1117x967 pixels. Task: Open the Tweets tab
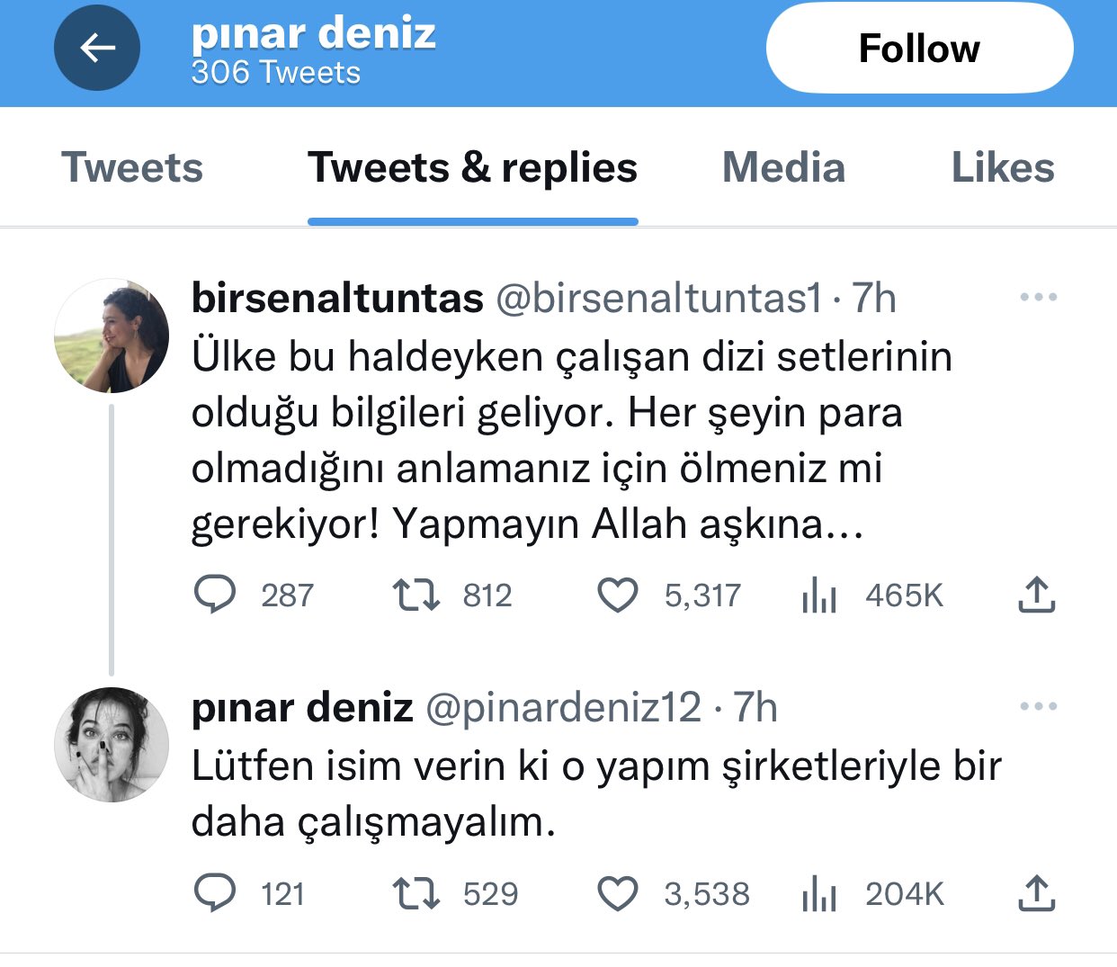(x=131, y=167)
